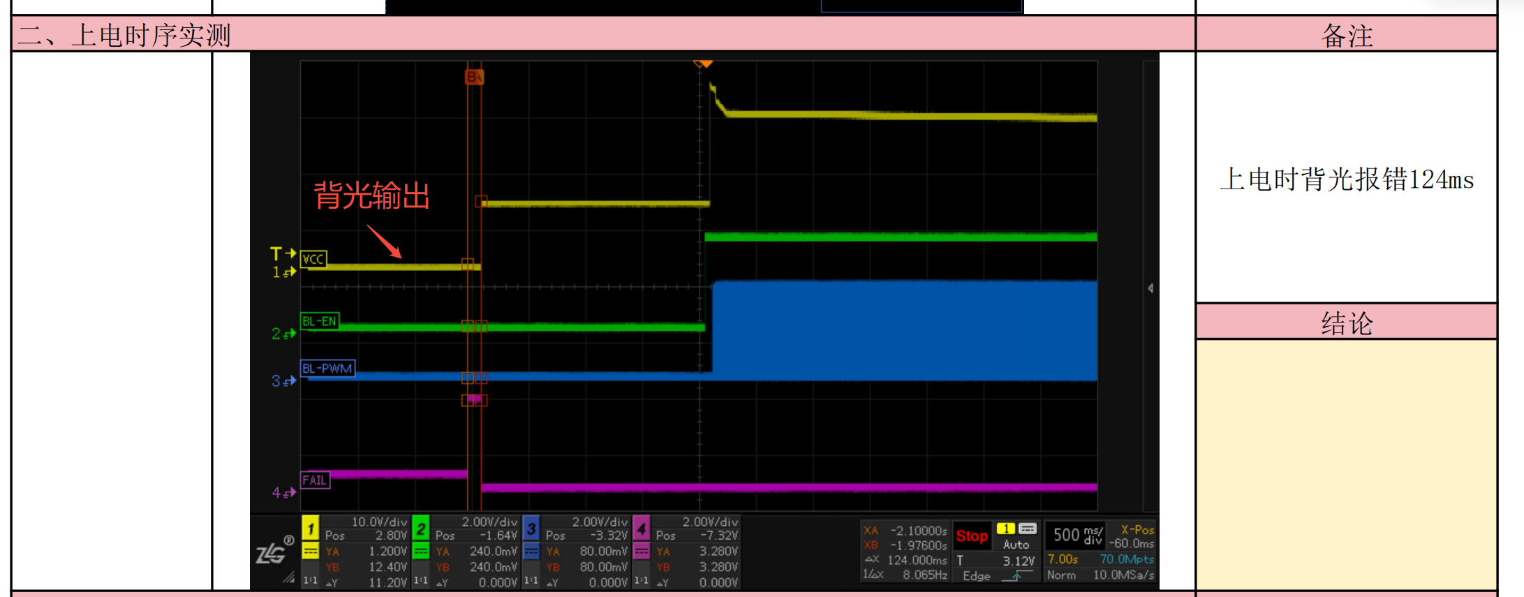Click the 70.0Mpts memory depth value

1127,559
